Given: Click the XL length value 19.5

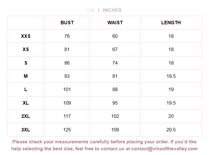Looking at the screenshot, I should click(171, 103).
